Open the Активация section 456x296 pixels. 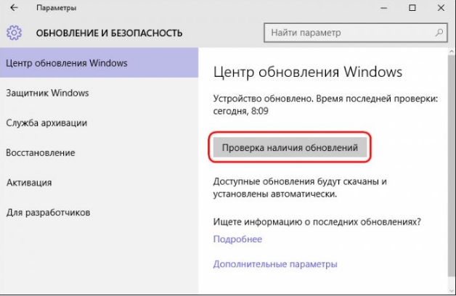click(29, 183)
